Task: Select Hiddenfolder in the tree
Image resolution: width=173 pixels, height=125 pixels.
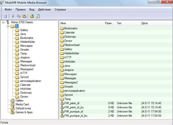Action: click(x=28, y=42)
